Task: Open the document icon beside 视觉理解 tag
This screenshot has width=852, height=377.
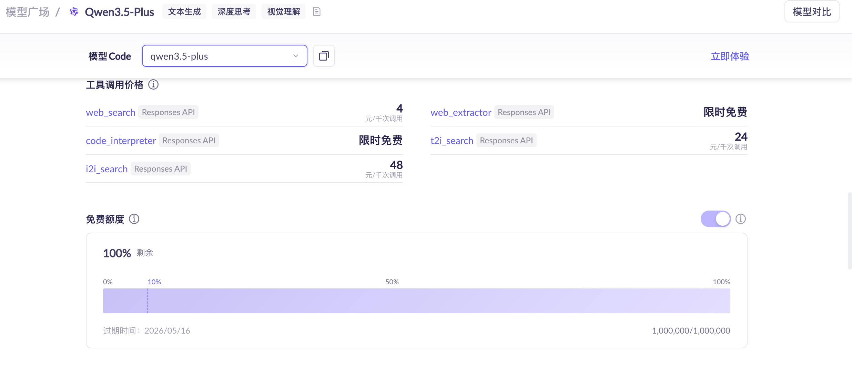Action: pyautogui.click(x=316, y=12)
